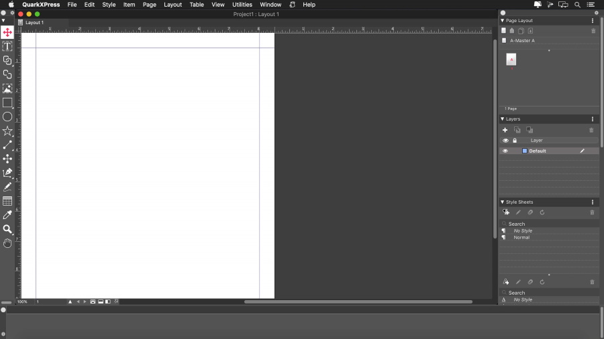Viewport: 604px width, 339px height.
Task: Select the Rectangle Box tool
Action: tap(7, 103)
